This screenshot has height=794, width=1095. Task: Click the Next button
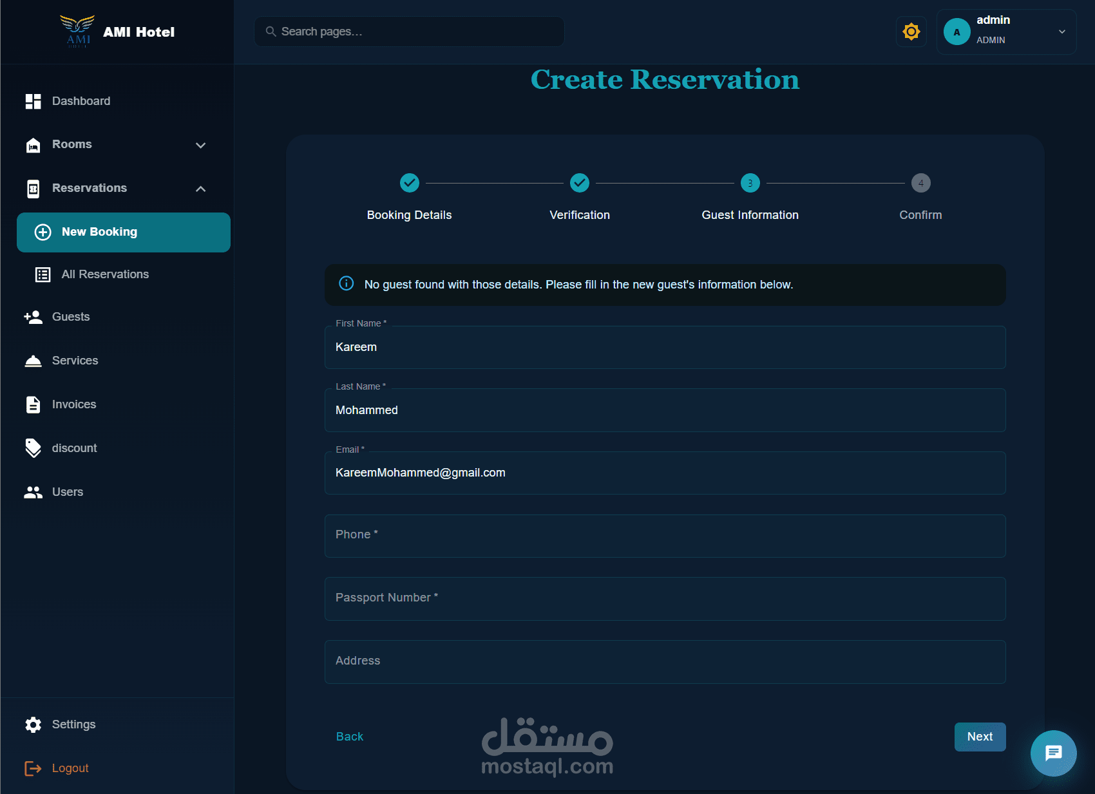click(980, 737)
